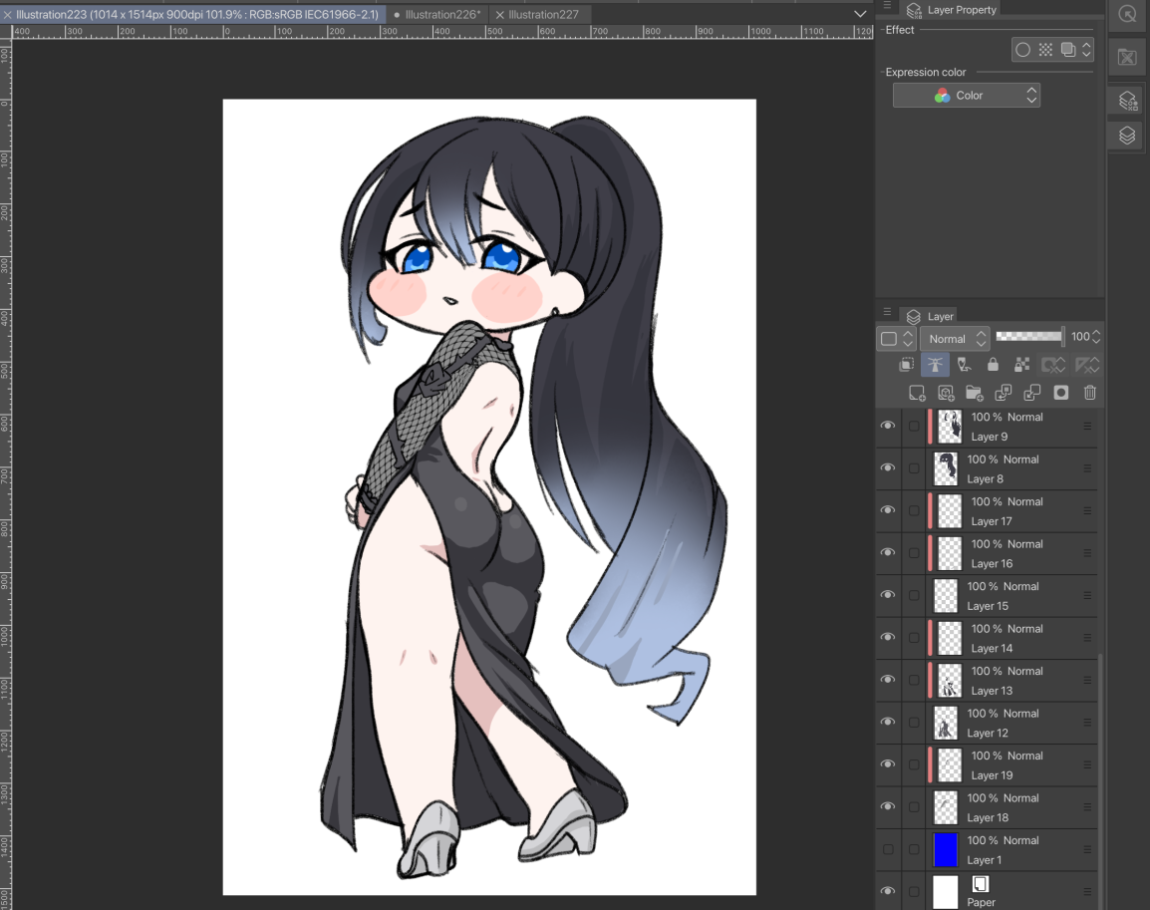This screenshot has width=1150, height=910.
Task: Click Merge with Layer Below icon
Action: click(1032, 393)
